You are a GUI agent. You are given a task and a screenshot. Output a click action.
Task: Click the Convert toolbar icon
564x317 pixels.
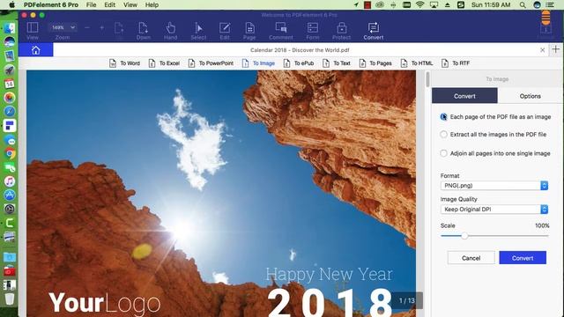pyautogui.click(x=374, y=31)
